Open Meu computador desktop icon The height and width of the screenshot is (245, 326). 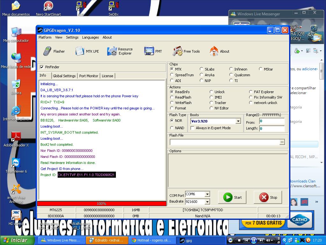16,35
